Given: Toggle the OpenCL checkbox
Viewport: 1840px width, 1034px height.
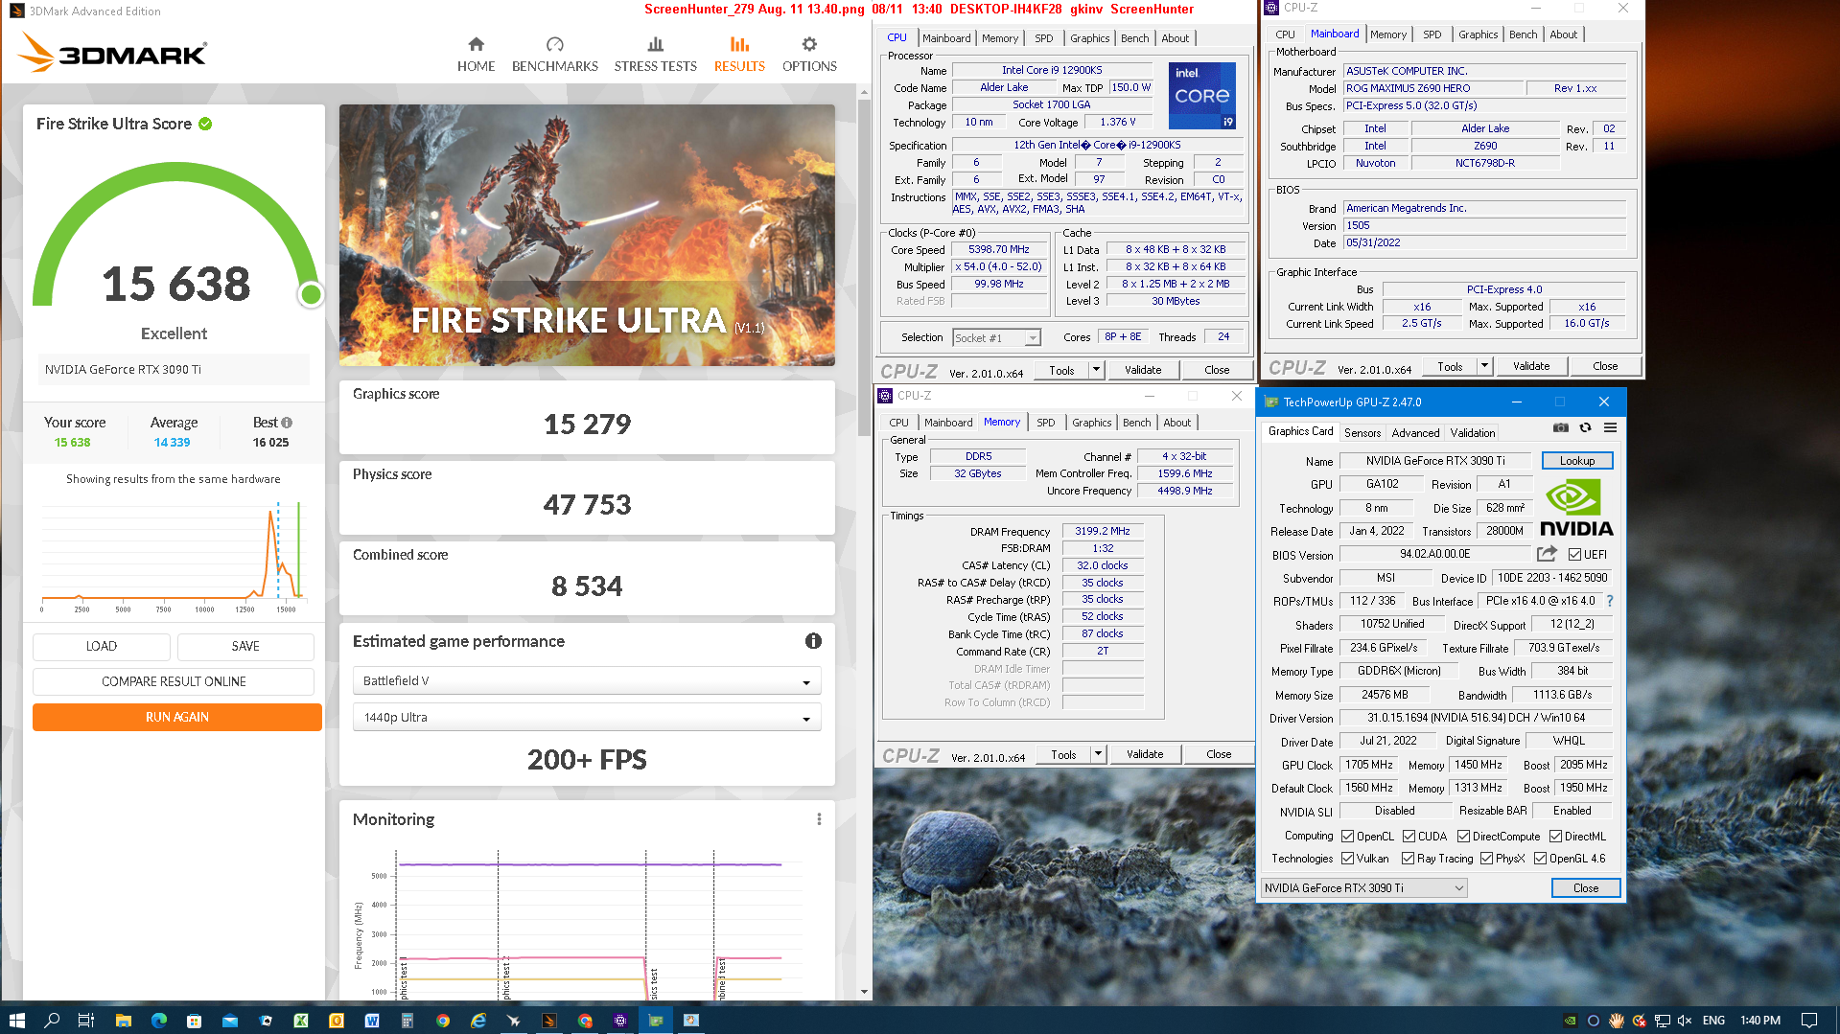Looking at the screenshot, I should point(1347,837).
